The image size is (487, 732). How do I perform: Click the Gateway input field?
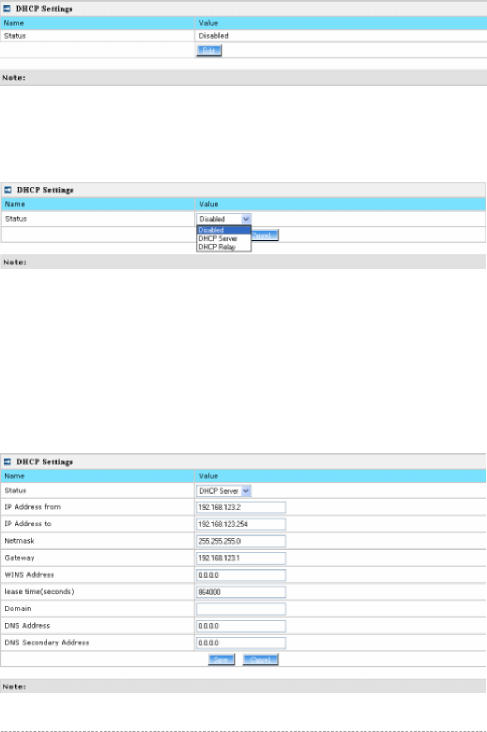point(241,558)
